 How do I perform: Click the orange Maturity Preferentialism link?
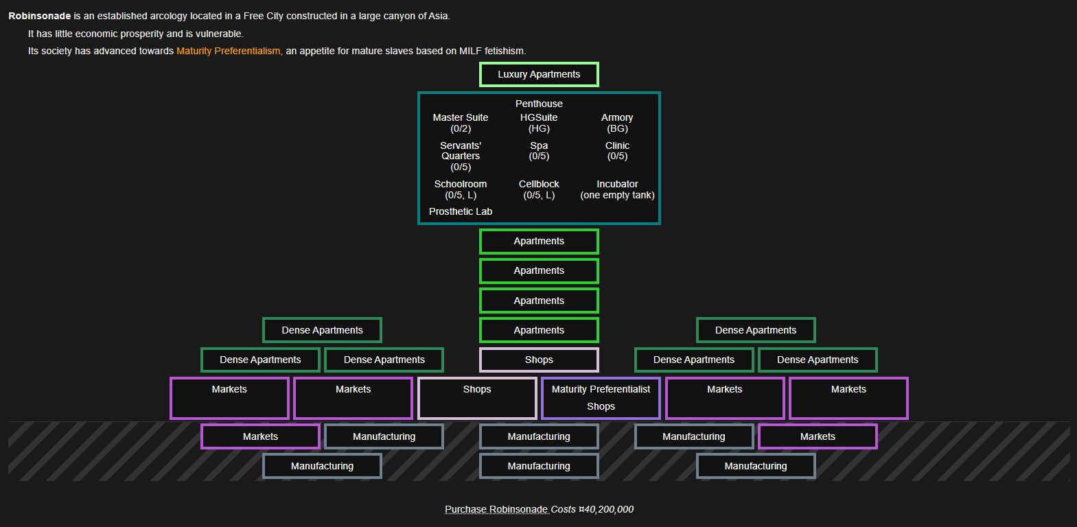tap(229, 51)
